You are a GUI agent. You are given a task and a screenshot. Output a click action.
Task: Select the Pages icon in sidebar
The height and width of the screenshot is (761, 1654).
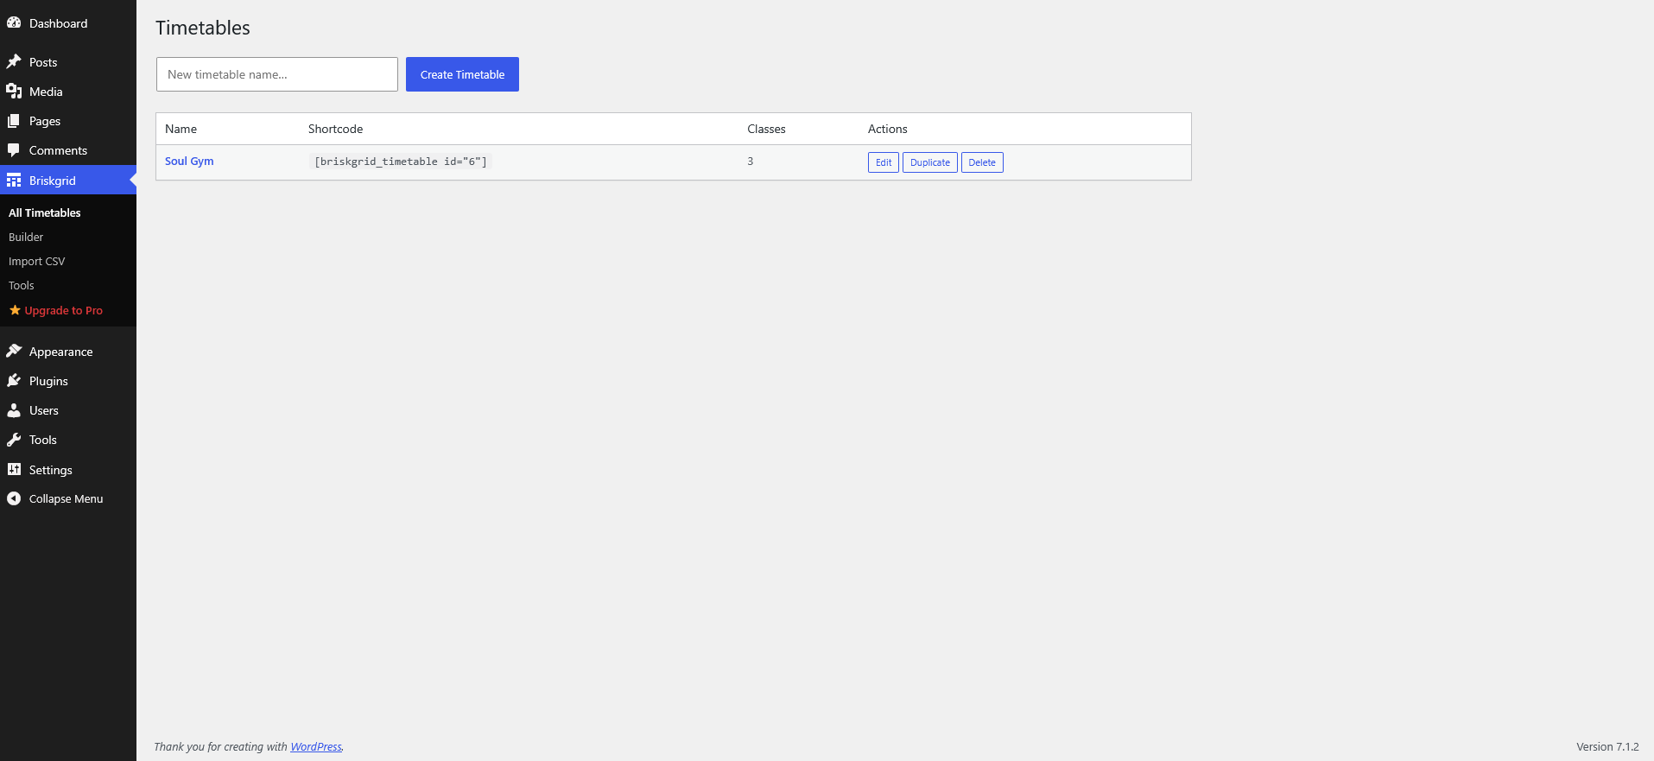pyautogui.click(x=14, y=121)
